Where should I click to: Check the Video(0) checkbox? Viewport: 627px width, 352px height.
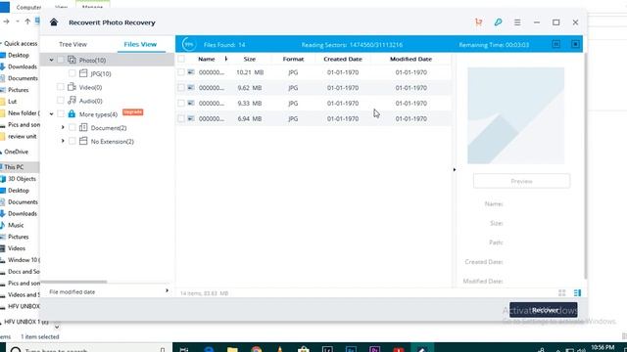pyautogui.click(x=61, y=87)
